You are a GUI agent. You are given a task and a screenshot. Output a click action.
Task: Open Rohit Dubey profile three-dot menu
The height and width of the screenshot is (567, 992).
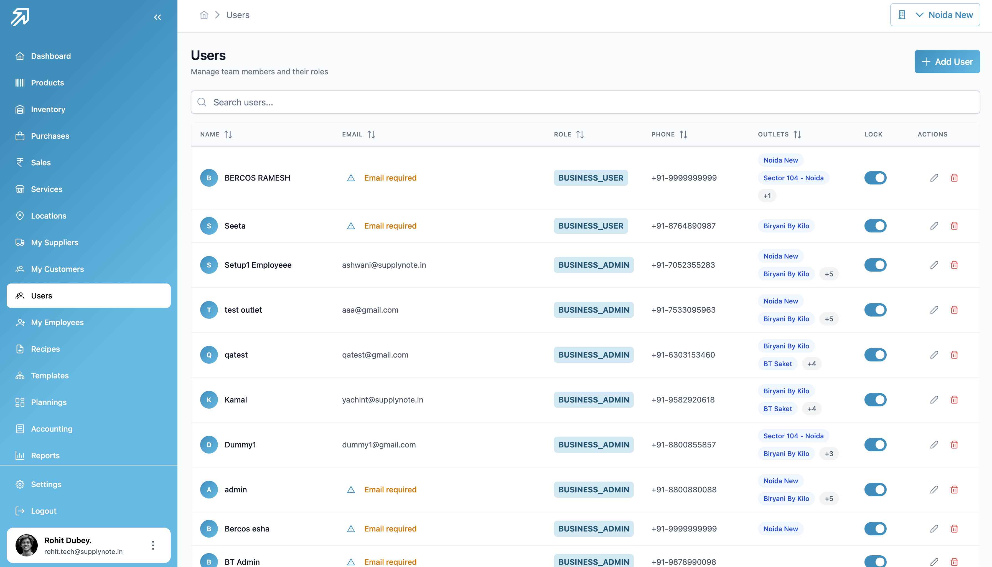point(153,545)
